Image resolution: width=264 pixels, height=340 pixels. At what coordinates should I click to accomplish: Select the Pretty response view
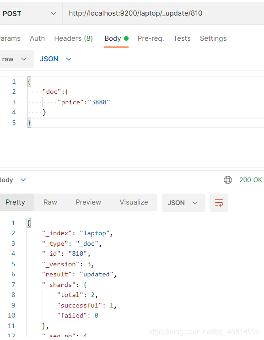click(x=16, y=202)
